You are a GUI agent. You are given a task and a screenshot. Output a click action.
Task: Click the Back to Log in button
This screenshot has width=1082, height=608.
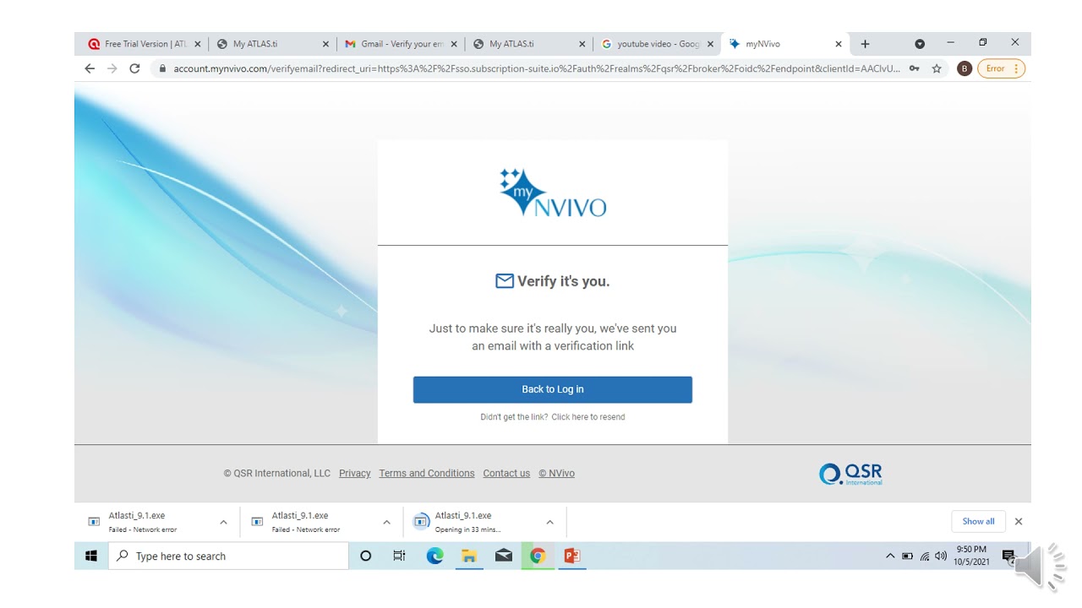[x=552, y=389]
